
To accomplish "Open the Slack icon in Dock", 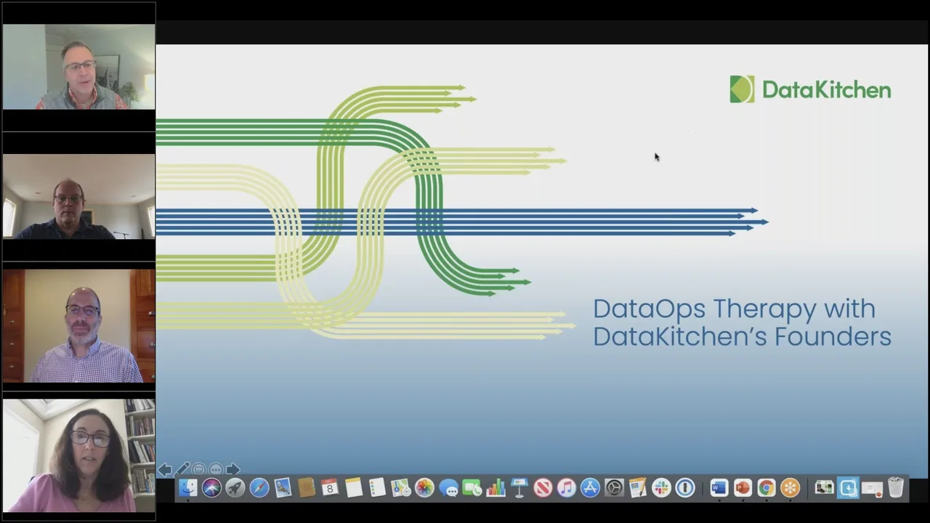I will click(661, 488).
